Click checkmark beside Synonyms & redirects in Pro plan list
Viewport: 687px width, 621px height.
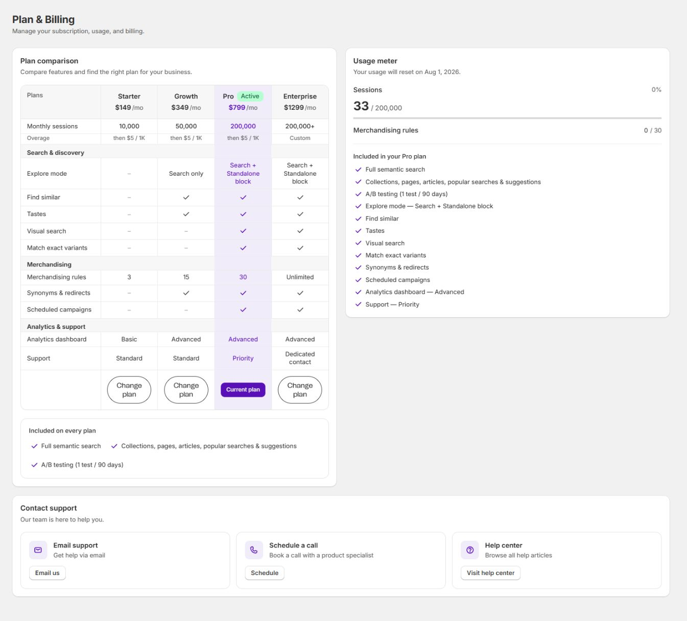click(359, 268)
